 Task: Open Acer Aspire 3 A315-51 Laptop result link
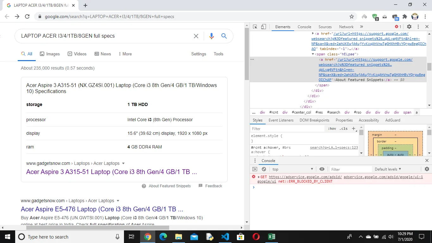pos(112,172)
